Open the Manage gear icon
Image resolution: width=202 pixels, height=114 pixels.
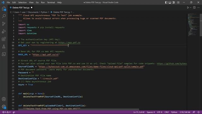pos(4,107)
